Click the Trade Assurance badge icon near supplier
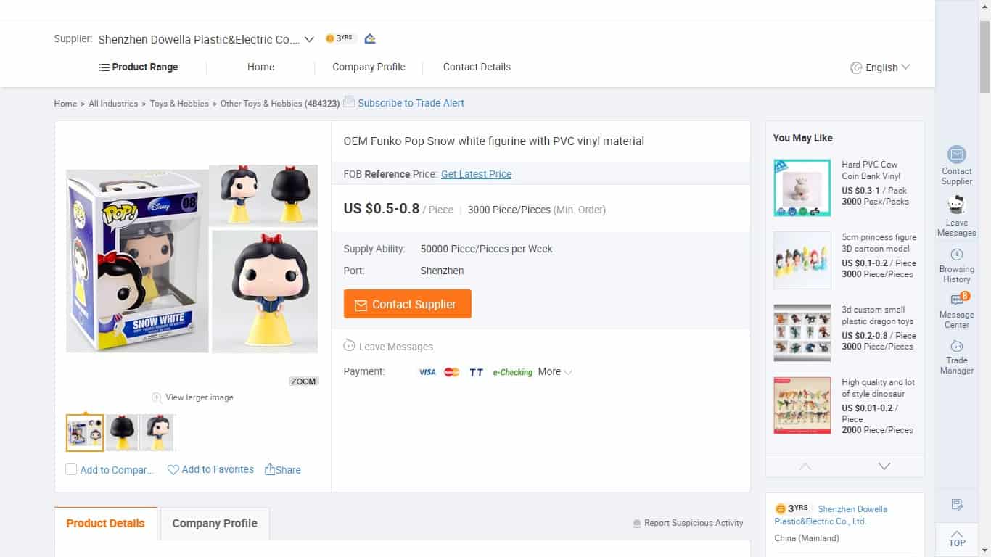Image resolution: width=991 pixels, height=557 pixels. point(370,38)
